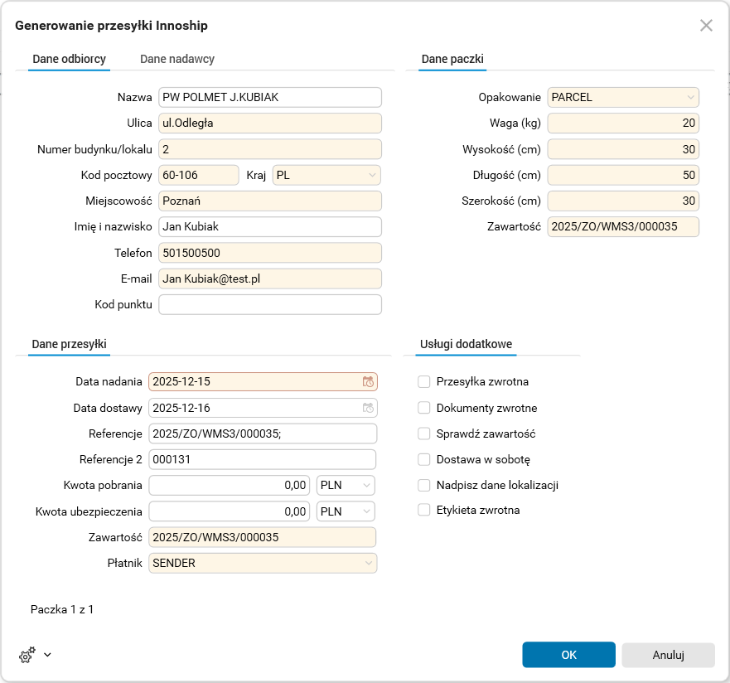Enable Przesyłka zwrotna checkbox
This screenshot has width=730, height=683.
coord(424,382)
